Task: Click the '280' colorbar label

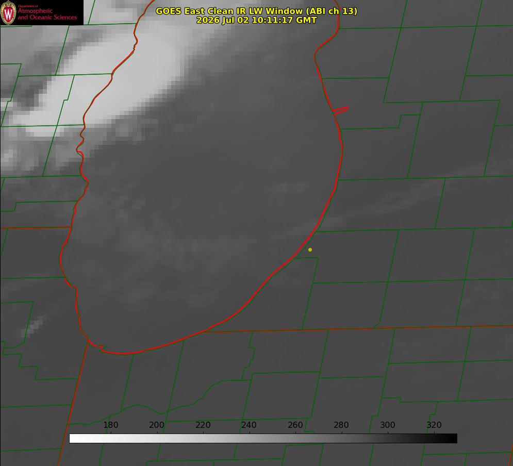Action: tap(341, 425)
